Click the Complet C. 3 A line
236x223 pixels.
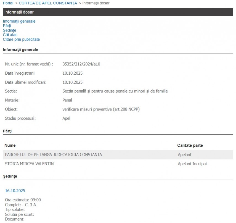pos(20,205)
